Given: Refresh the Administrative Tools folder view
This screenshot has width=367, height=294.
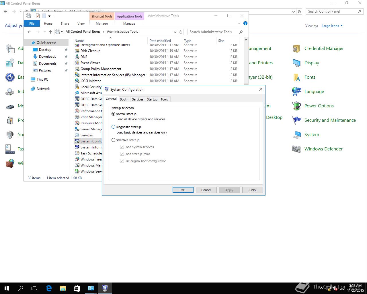Looking at the screenshot, I should click(x=181, y=32).
